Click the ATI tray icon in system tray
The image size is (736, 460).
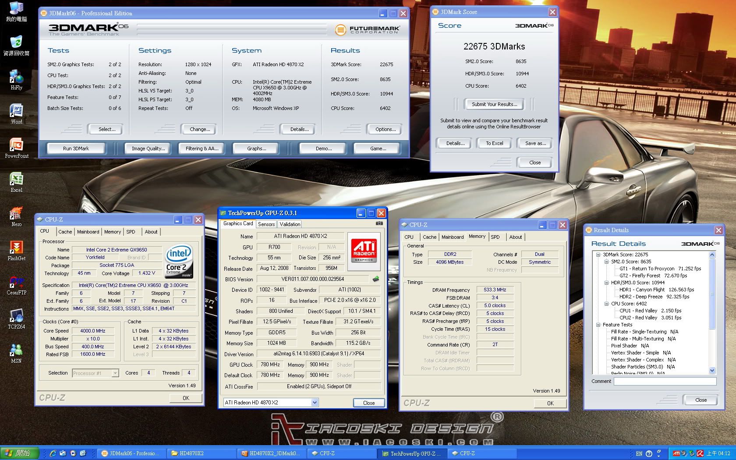coord(676,453)
